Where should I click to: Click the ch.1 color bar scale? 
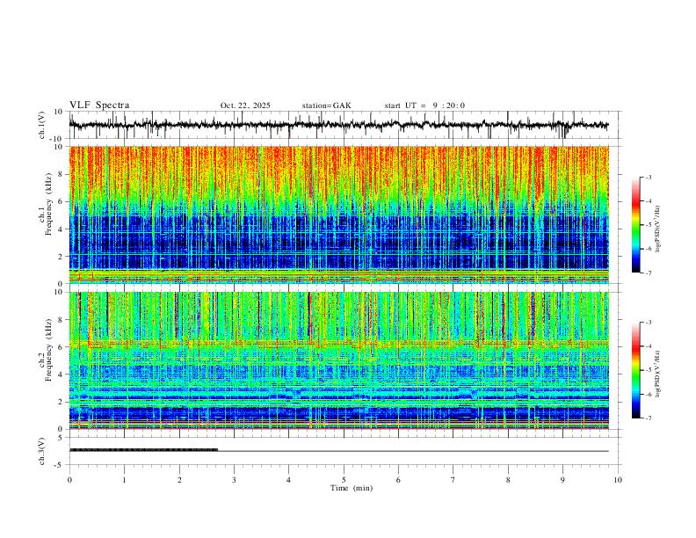[x=635, y=225]
